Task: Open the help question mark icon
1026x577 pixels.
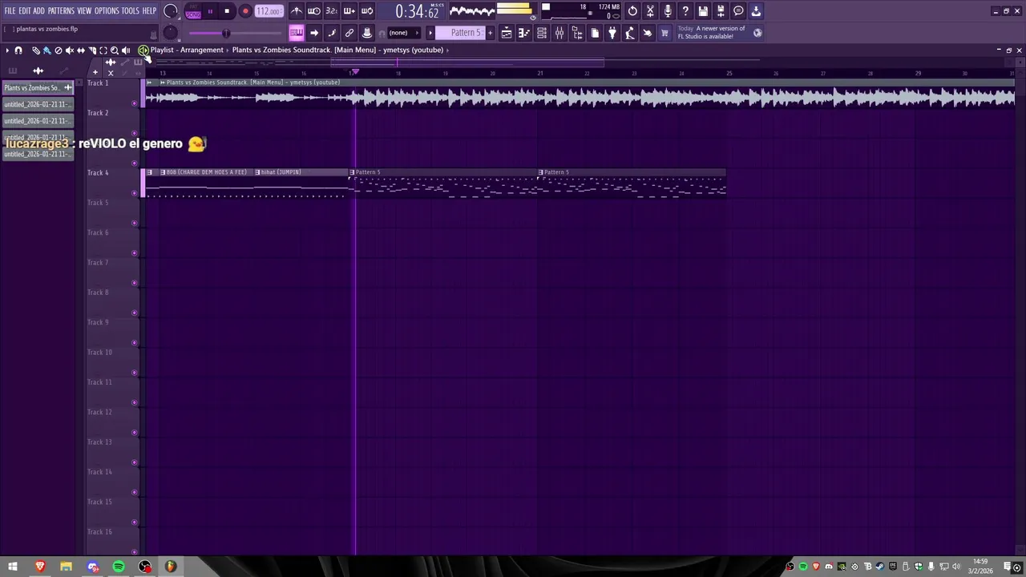Action: [x=685, y=11]
